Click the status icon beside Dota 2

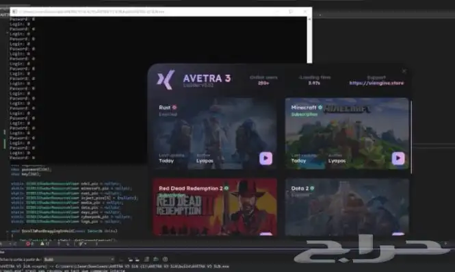312,188
